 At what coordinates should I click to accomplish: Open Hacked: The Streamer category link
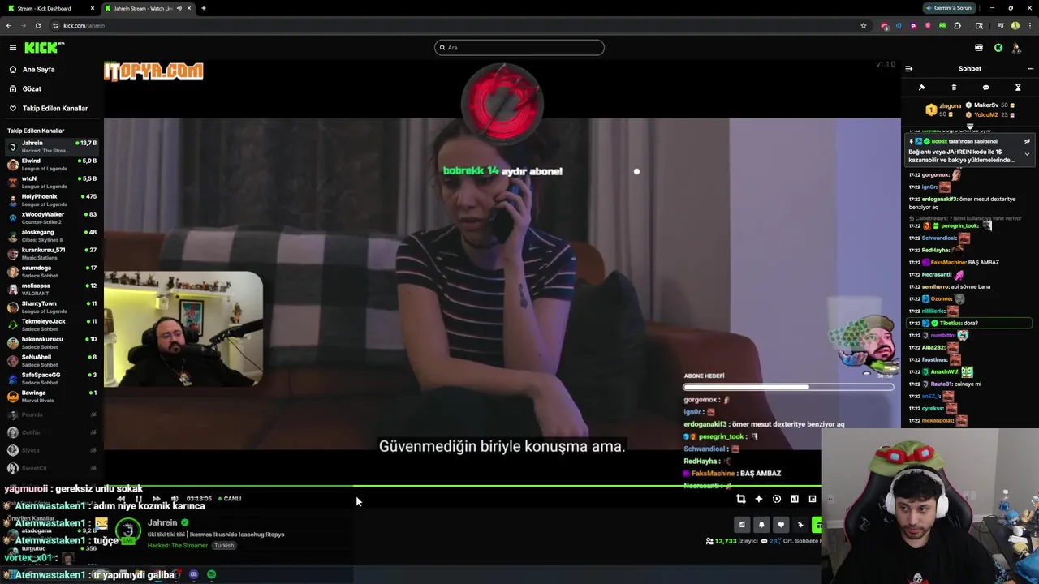click(x=178, y=546)
